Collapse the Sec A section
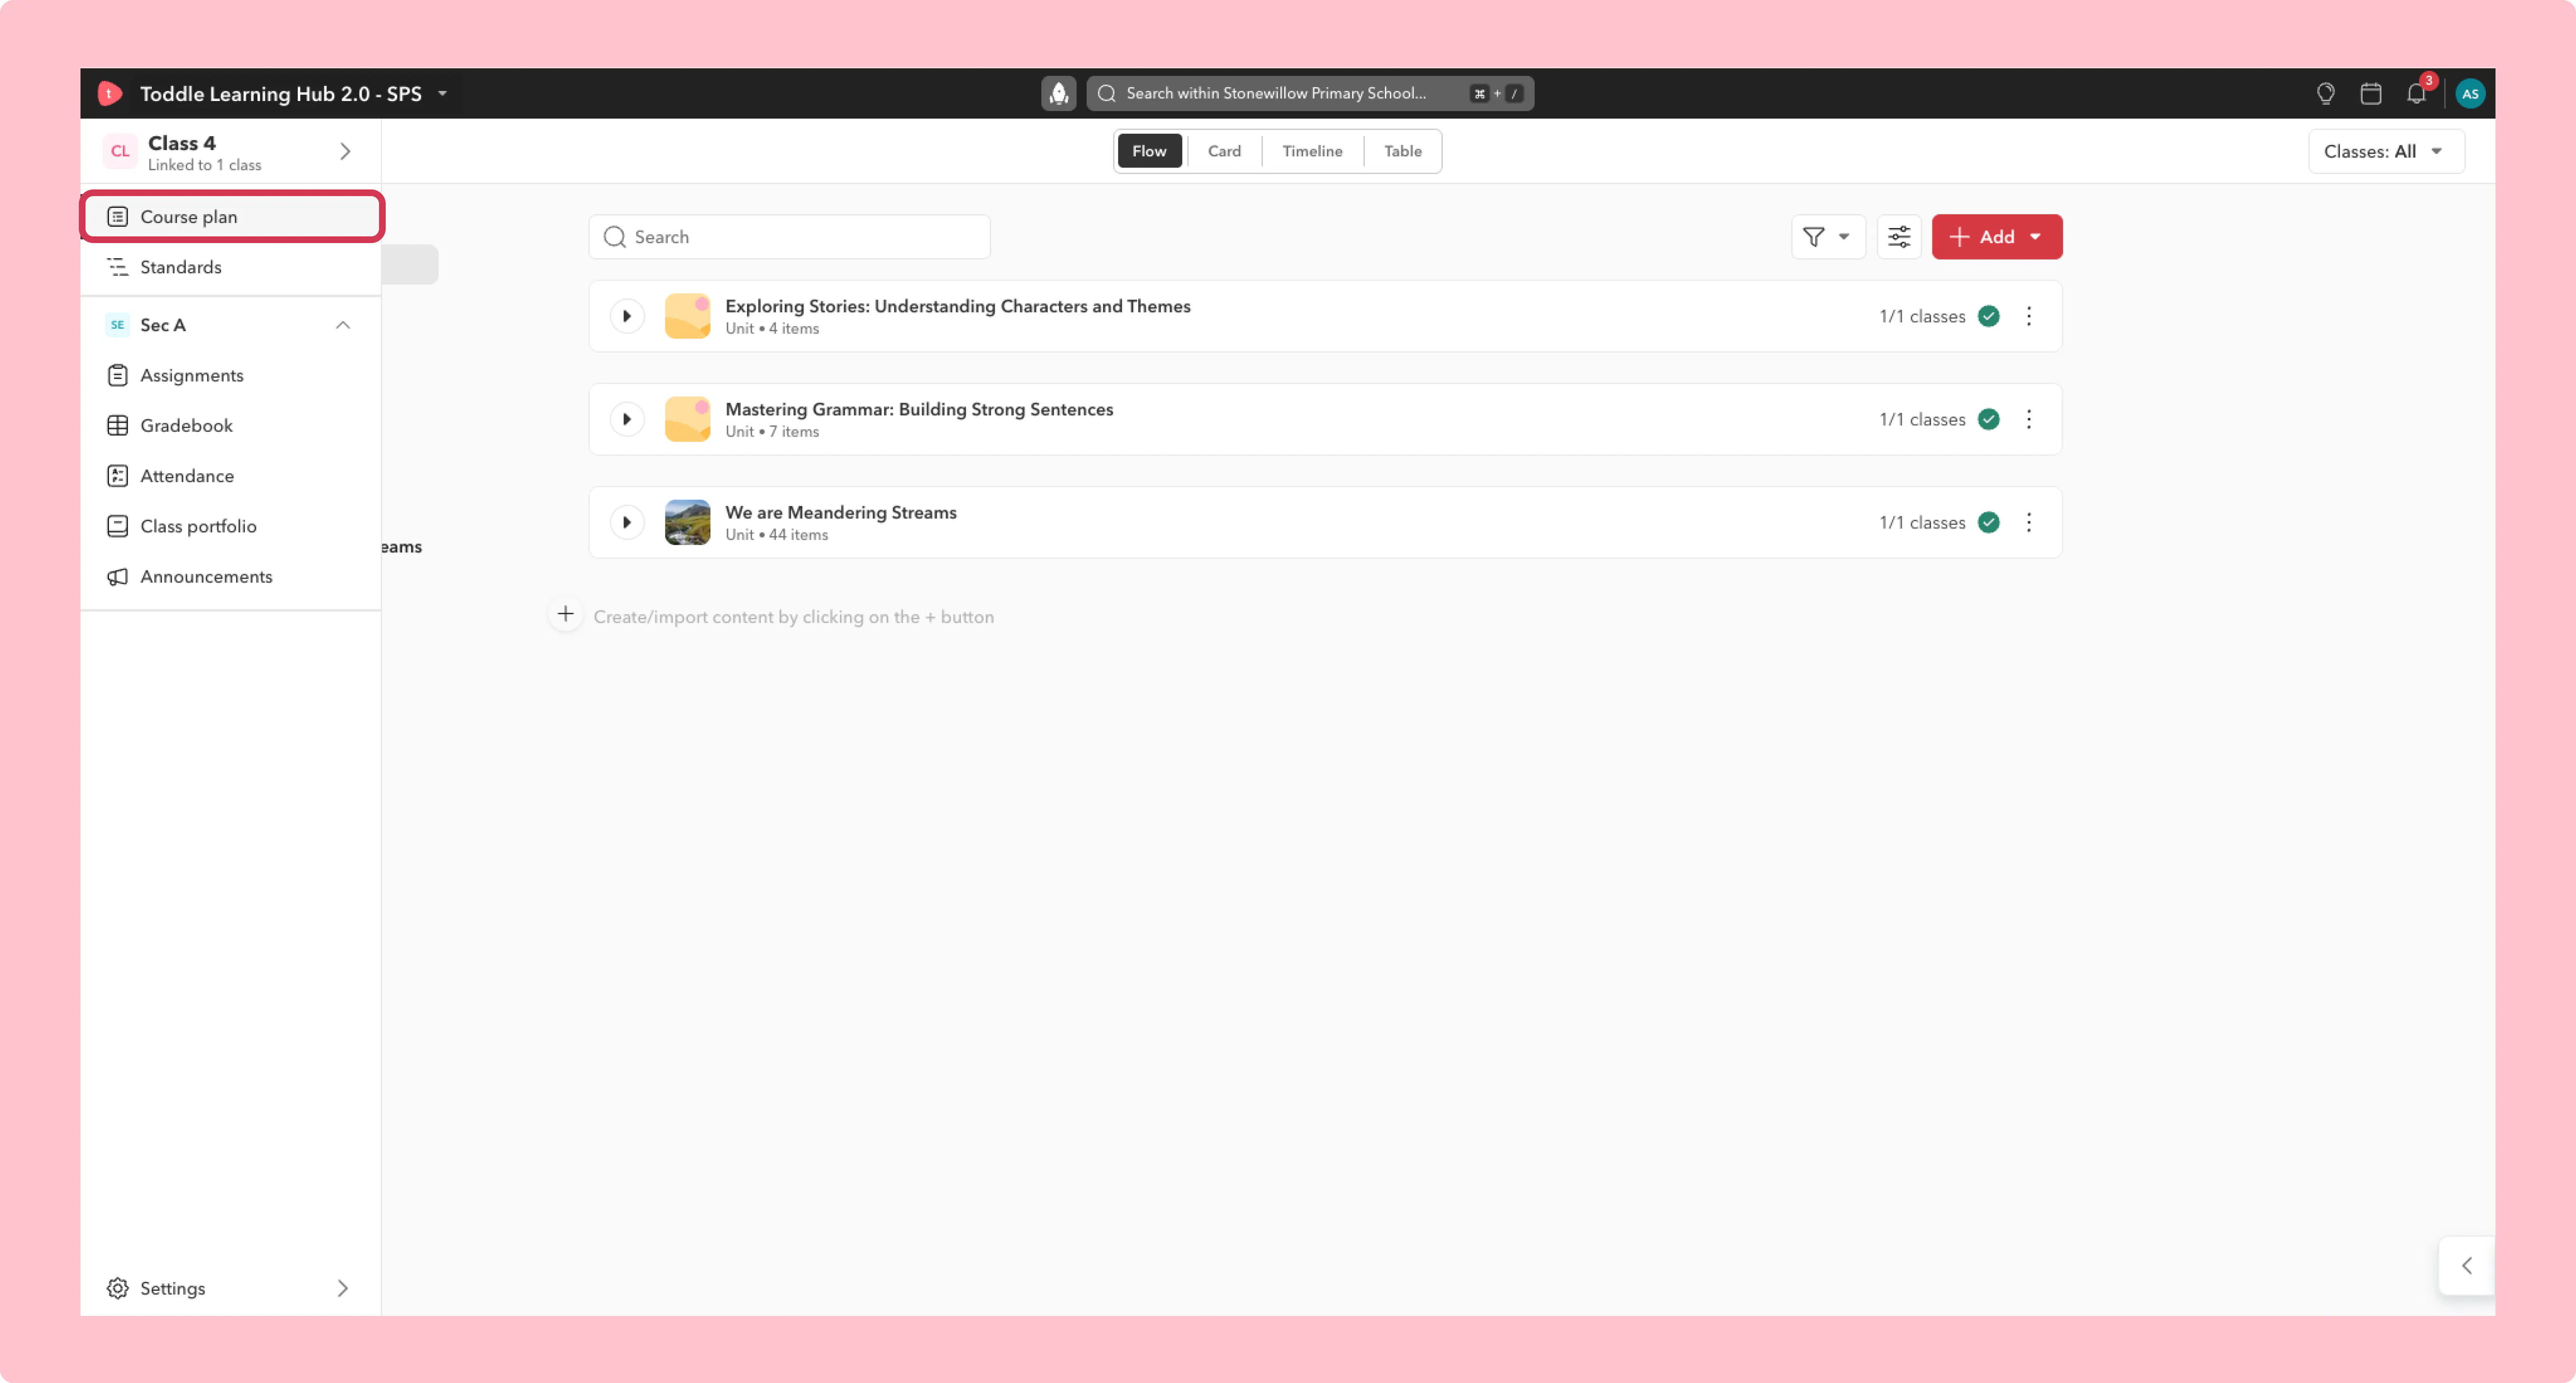2576x1383 pixels. click(342, 325)
